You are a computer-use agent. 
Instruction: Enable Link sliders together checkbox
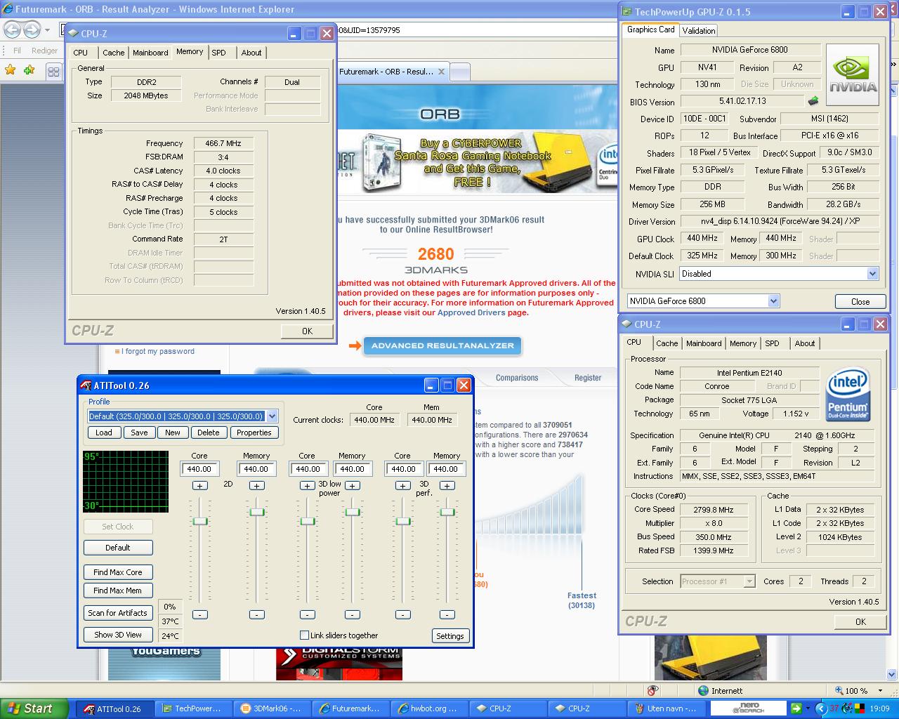[304, 635]
